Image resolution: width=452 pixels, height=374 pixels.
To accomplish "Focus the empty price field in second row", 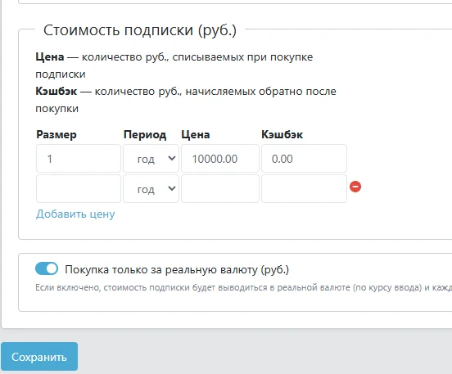I will [x=220, y=189].
